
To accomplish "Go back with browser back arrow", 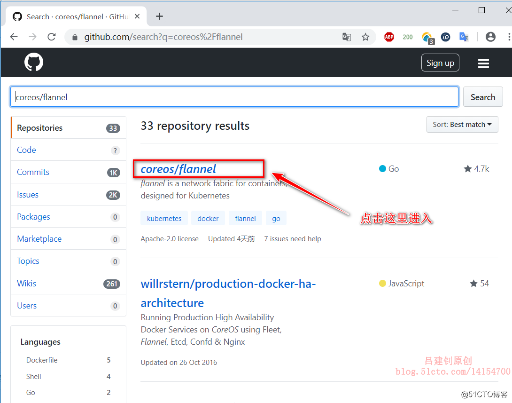I will pyautogui.click(x=14, y=37).
